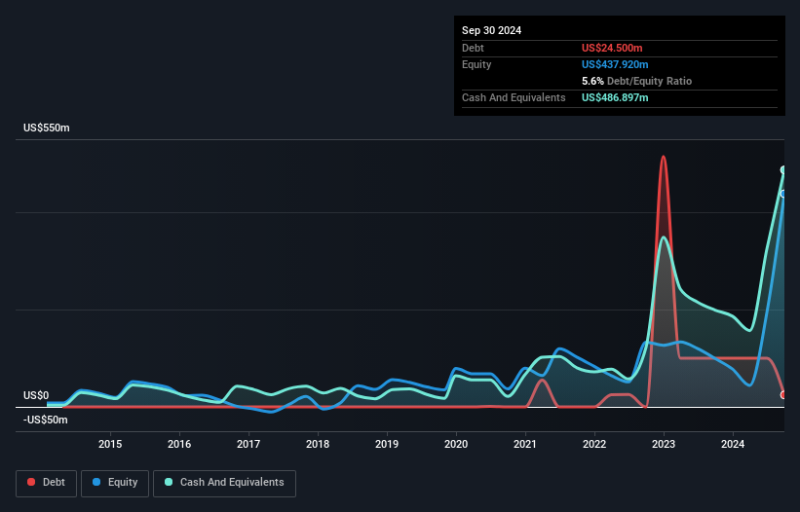Click the 5.6% Debt/Equity Ratio text

(636, 81)
